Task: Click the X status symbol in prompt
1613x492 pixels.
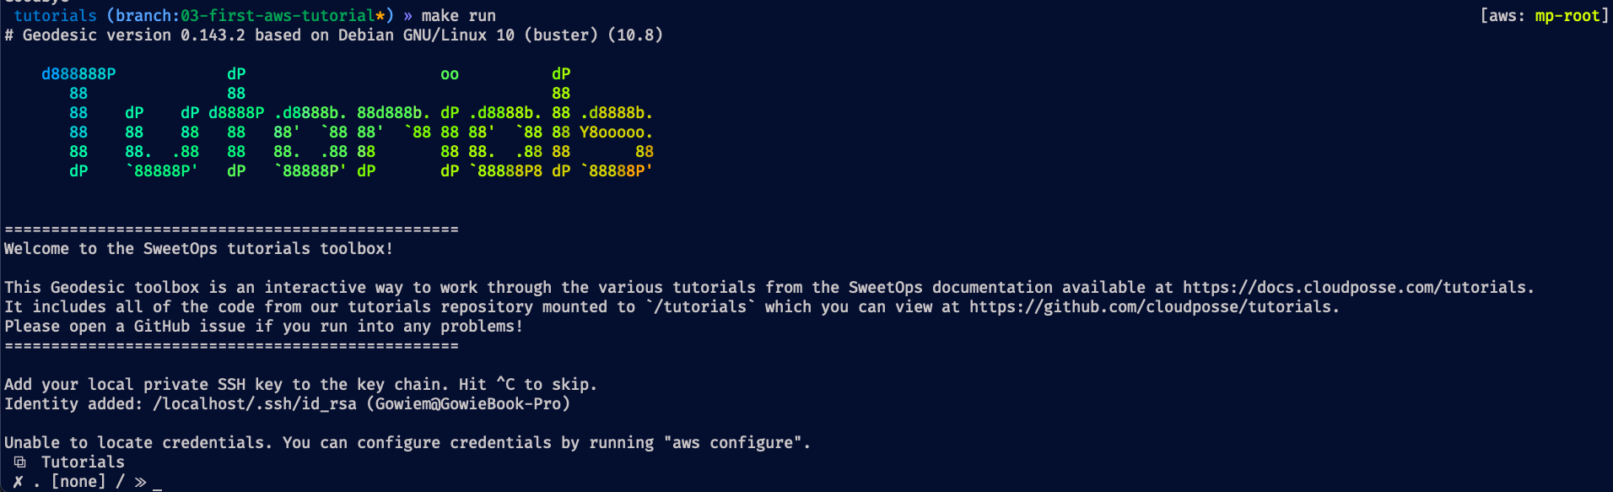Action: pyautogui.click(x=19, y=482)
